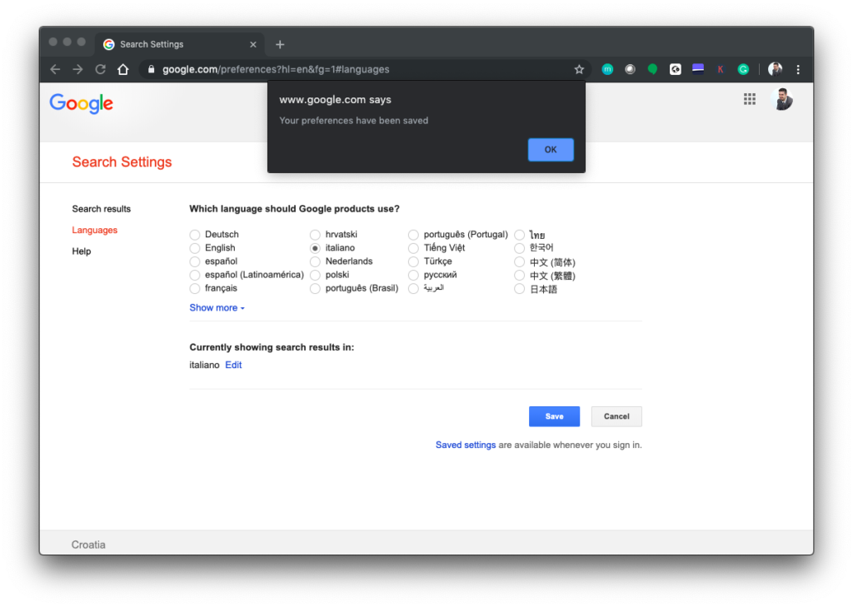Screen dimensions: 853x607
Task: Expand the Show more languages list
Action: pyautogui.click(x=217, y=308)
